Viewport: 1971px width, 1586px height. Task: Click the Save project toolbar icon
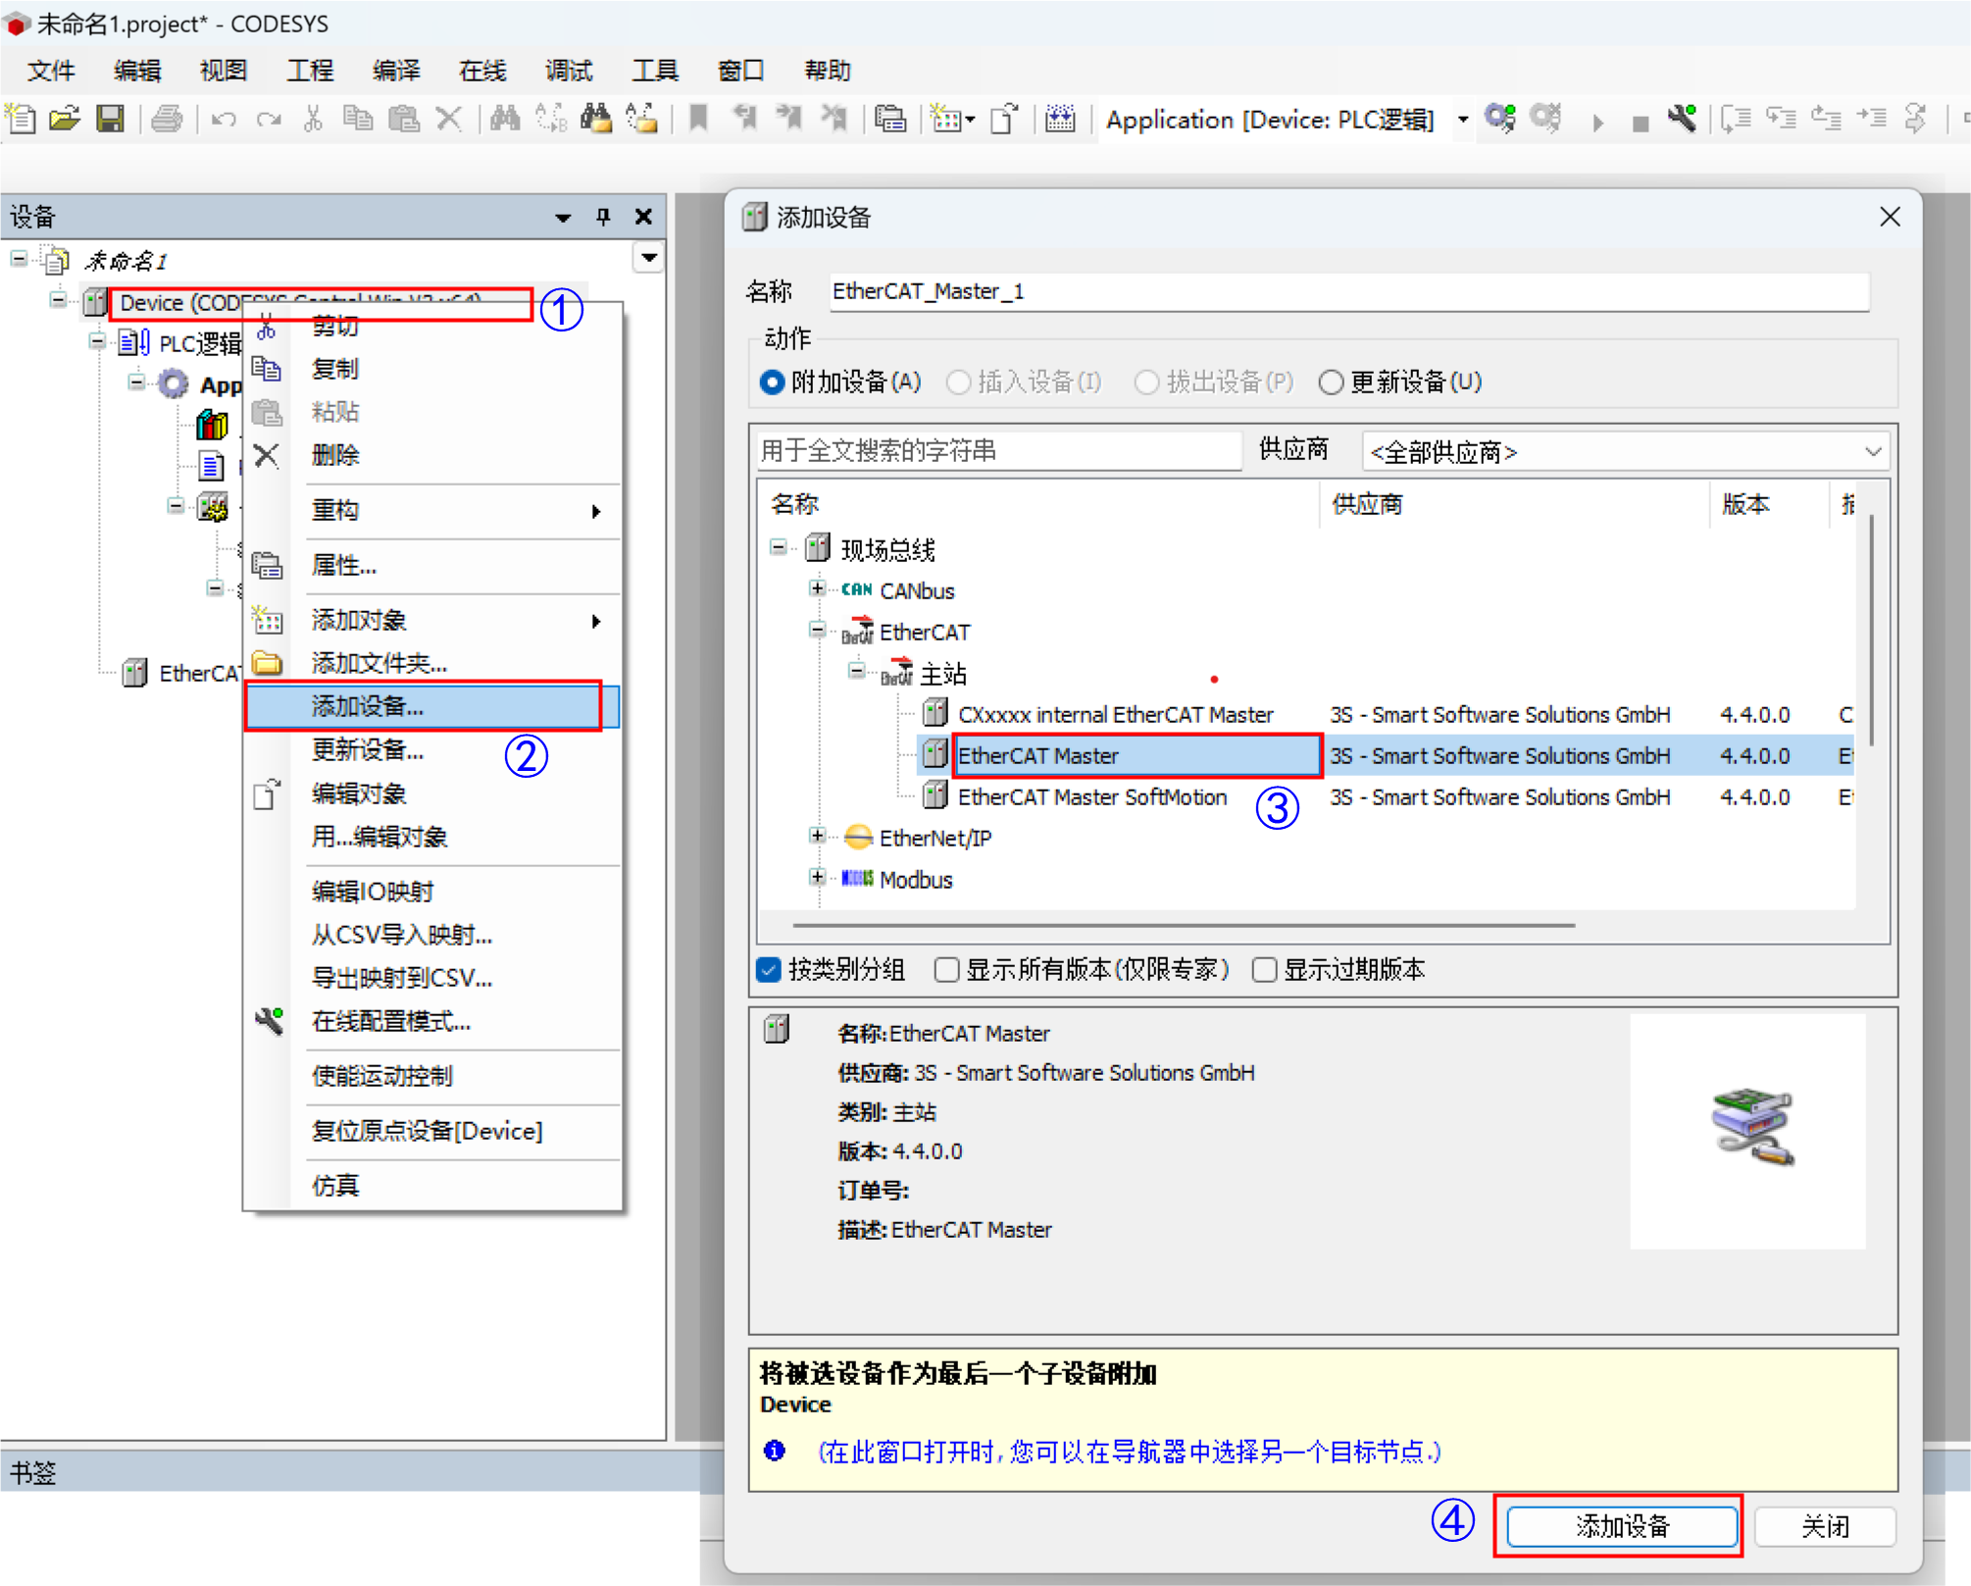tap(110, 120)
